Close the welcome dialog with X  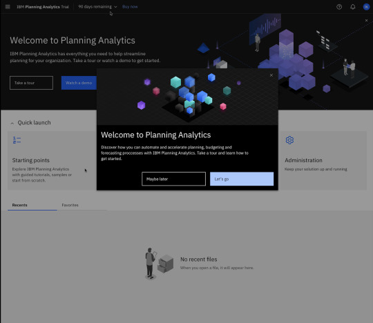[x=271, y=75]
